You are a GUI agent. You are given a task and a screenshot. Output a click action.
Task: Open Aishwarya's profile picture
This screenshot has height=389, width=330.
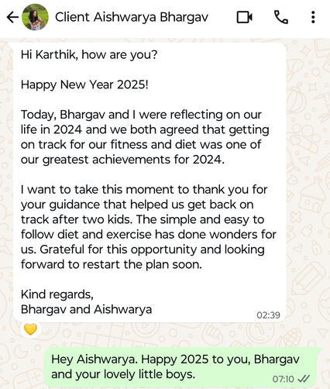click(35, 17)
